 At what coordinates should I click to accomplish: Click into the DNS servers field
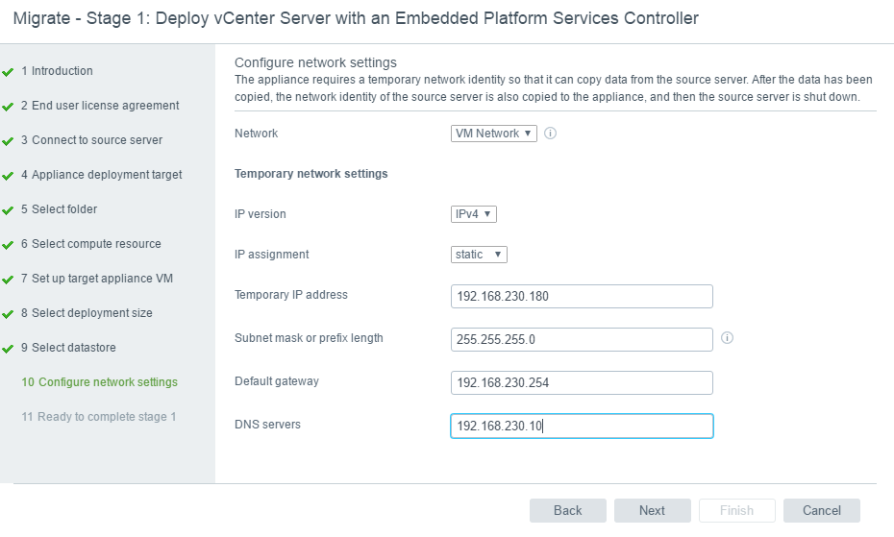click(x=582, y=426)
